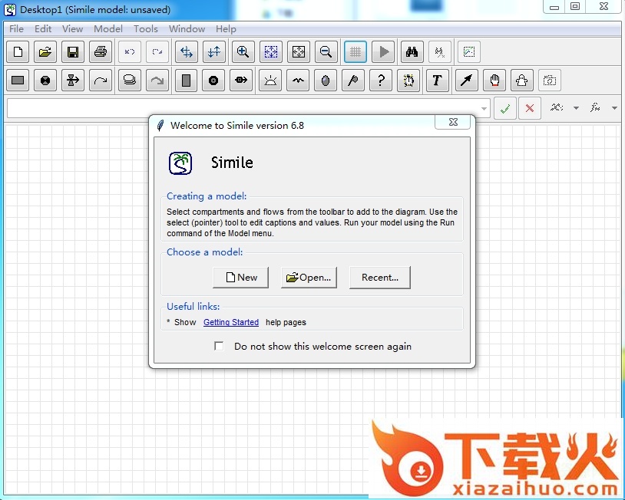The width and height of the screenshot is (625, 500).
Task: Click the New button in welcome dialog
Action: [240, 278]
